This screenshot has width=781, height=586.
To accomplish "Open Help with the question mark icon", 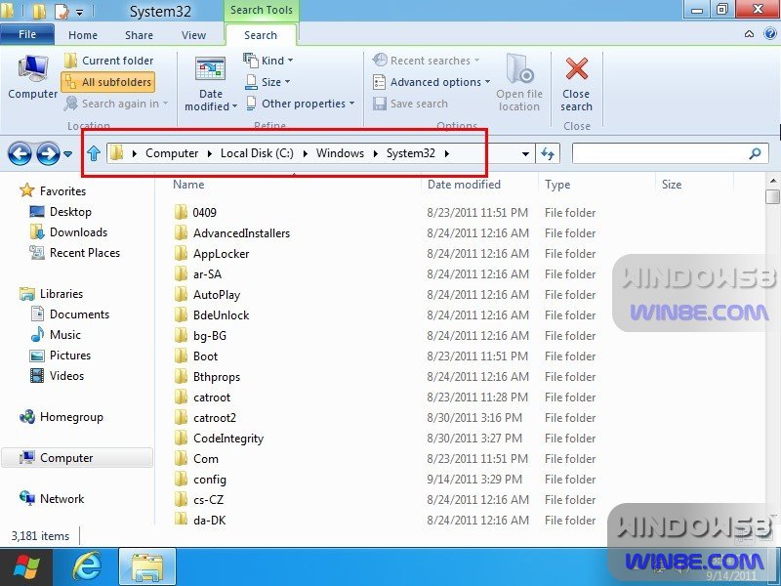I will 770,34.
